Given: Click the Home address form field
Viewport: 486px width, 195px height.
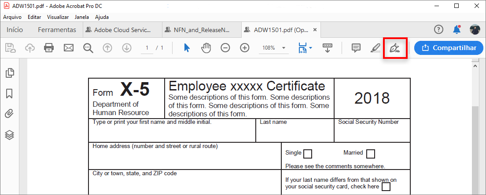Looking at the screenshot, I should point(185,156).
